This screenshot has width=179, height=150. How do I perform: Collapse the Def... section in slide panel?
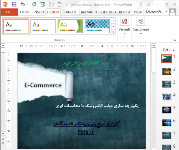tap(174, 50)
